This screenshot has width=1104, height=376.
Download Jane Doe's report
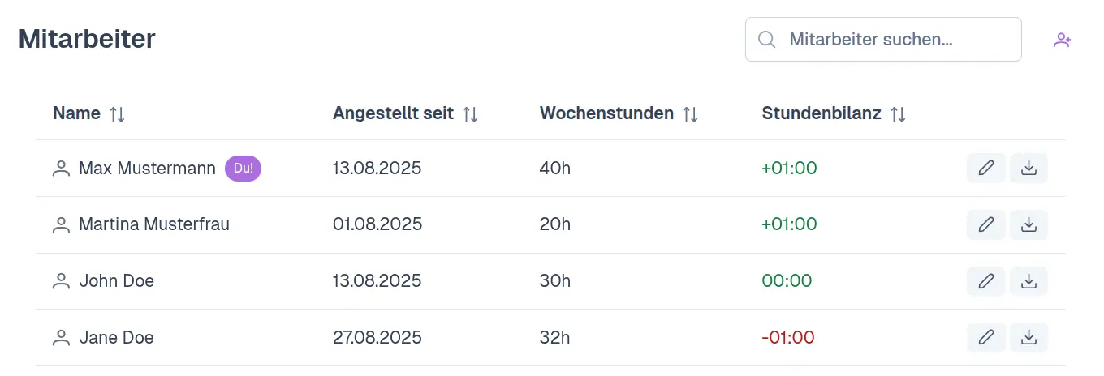pos(1029,337)
